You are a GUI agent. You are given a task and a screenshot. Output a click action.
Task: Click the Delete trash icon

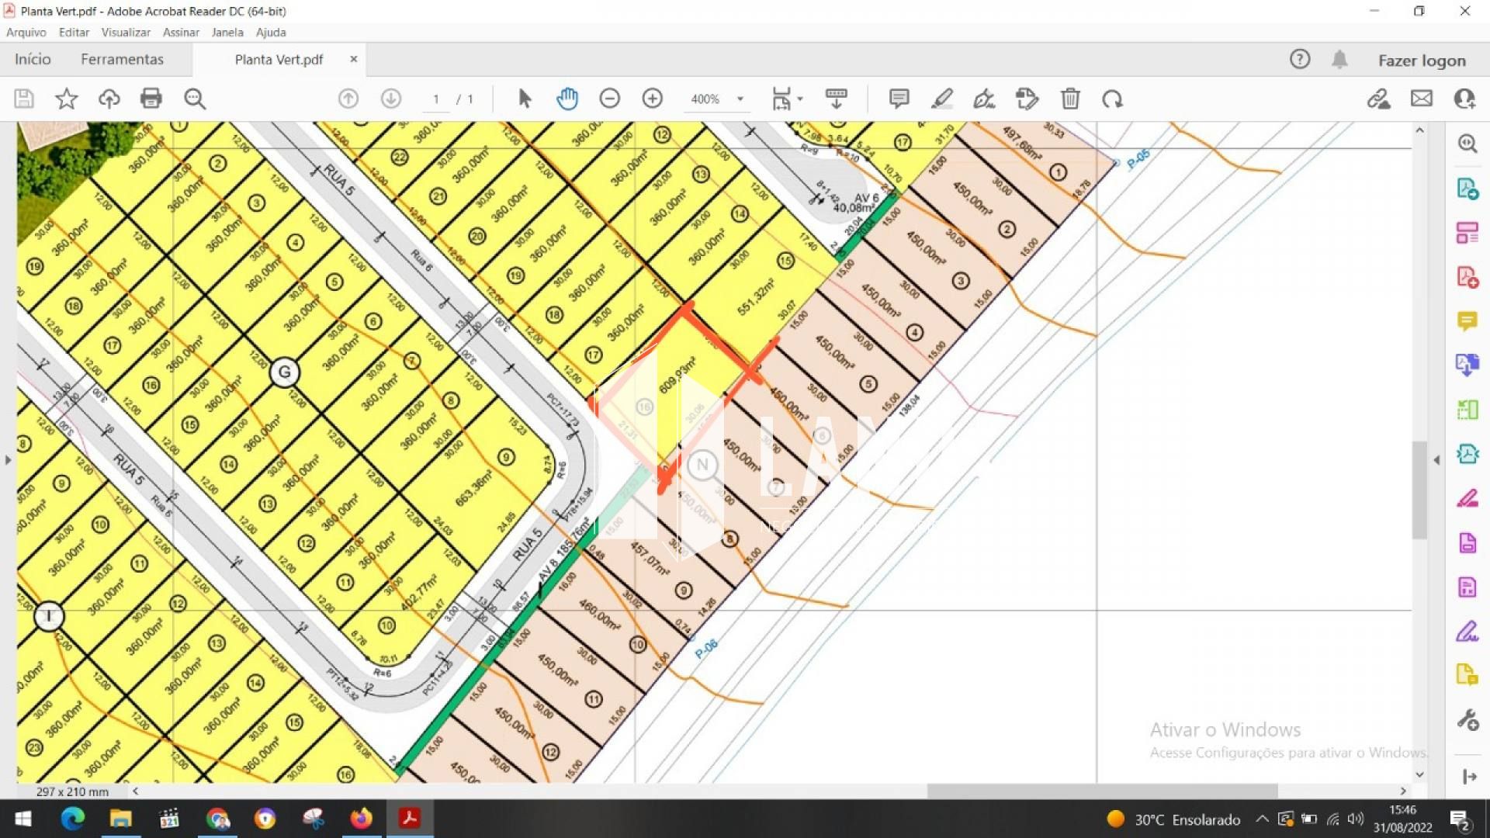(1070, 99)
